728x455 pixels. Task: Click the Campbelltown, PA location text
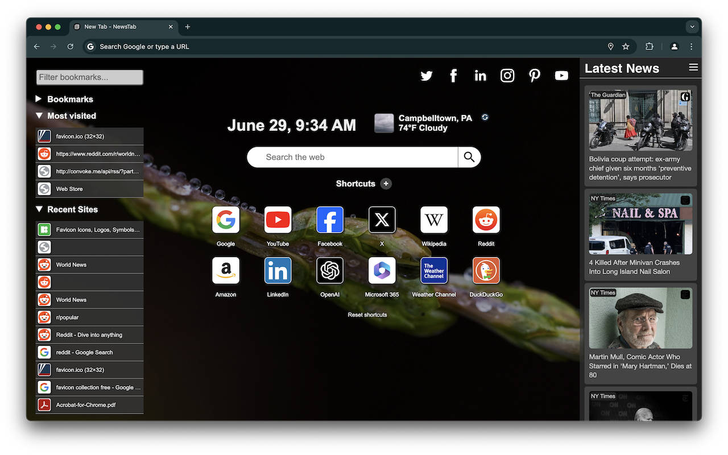pos(435,118)
